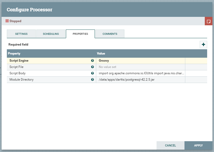Click help icon next to Module Directory

(93, 80)
